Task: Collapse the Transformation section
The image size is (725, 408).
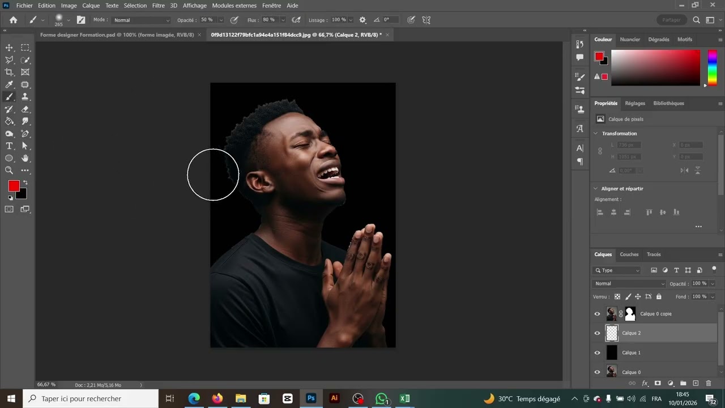Action: 596,134
